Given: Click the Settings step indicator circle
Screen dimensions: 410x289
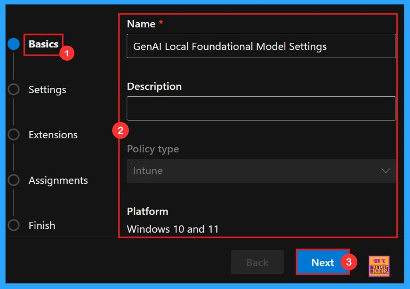Looking at the screenshot, I should (14, 89).
